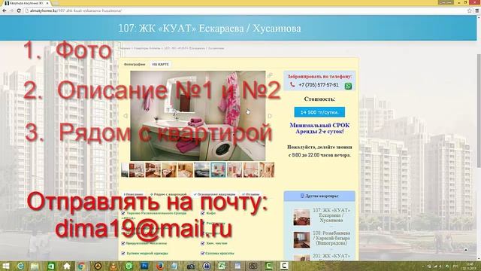481x271 pixels.
Task: Toggle the Кафе checkbox
Action: tap(202, 213)
